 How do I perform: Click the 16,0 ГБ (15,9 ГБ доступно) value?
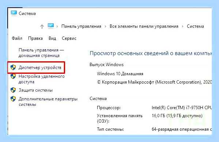177,116
